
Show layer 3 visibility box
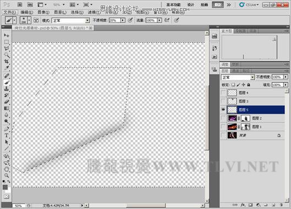(223, 101)
